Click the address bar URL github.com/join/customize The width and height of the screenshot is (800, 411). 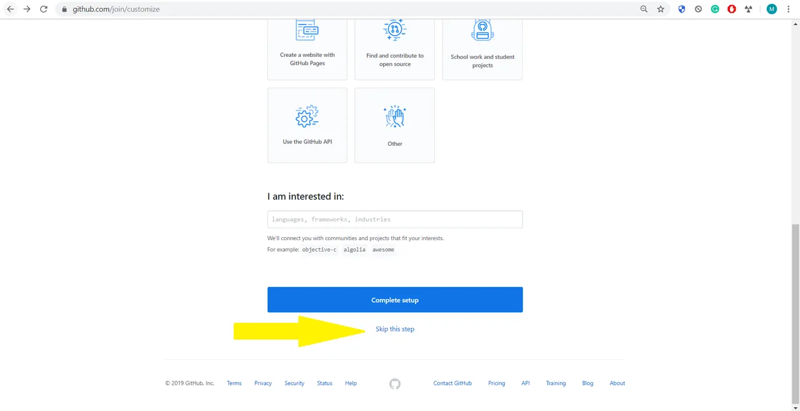(x=116, y=9)
